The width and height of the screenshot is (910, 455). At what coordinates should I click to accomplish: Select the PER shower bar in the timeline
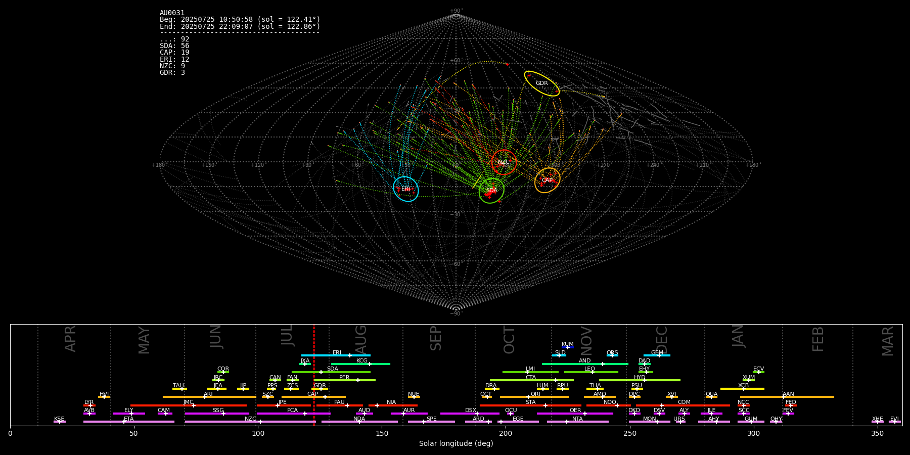tap(345, 380)
